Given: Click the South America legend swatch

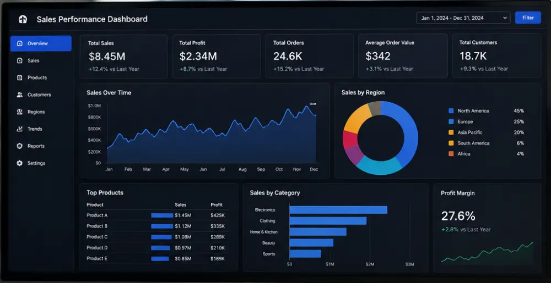Looking at the screenshot, I should coord(451,143).
